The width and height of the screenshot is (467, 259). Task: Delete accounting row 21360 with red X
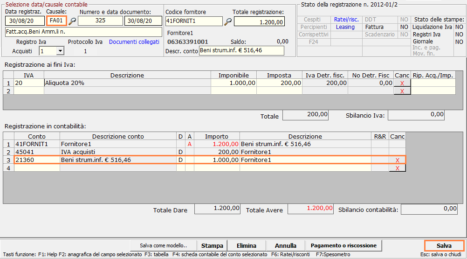click(x=397, y=160)
